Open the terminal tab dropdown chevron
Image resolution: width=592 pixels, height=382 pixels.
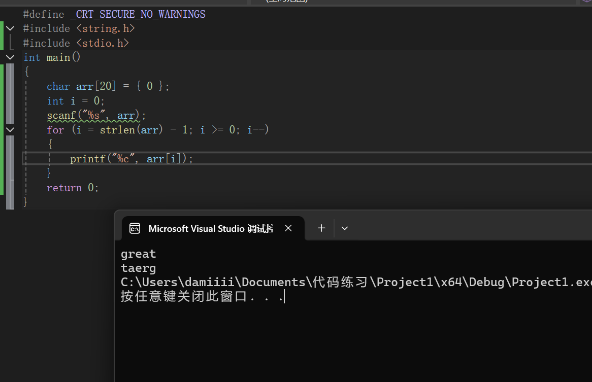tap(344, 228)
